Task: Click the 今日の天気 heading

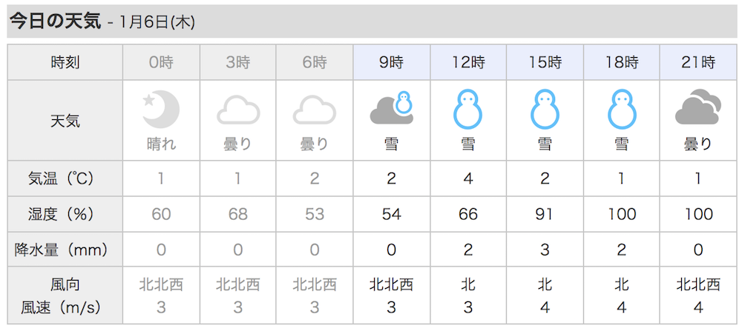Action: (x=56, y=21)
